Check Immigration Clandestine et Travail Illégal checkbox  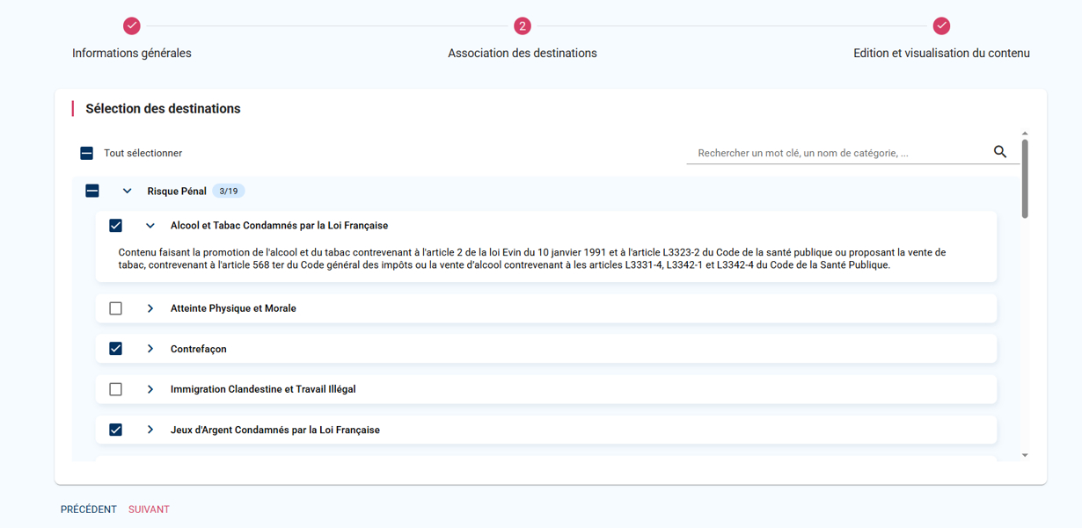(115, 389)
